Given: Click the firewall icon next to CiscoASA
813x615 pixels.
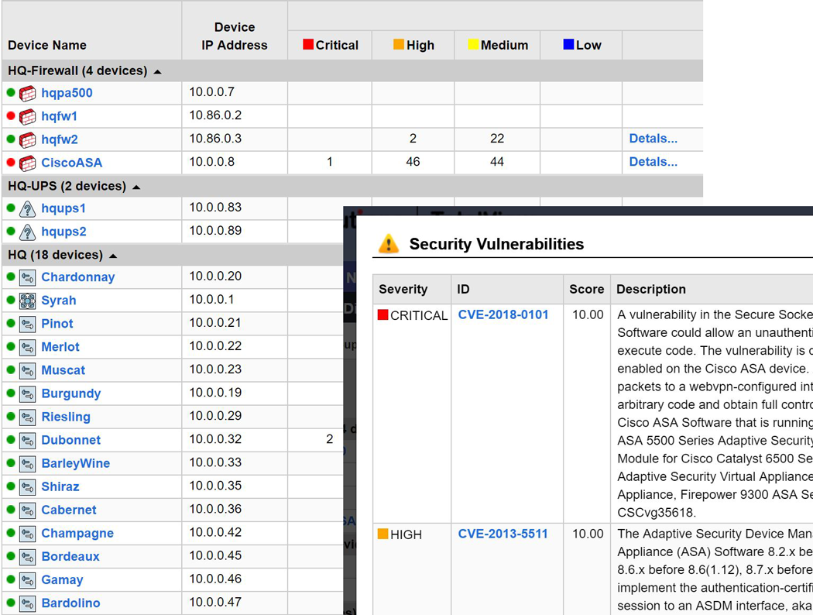Looking at the screenshot, I should 28,163.
